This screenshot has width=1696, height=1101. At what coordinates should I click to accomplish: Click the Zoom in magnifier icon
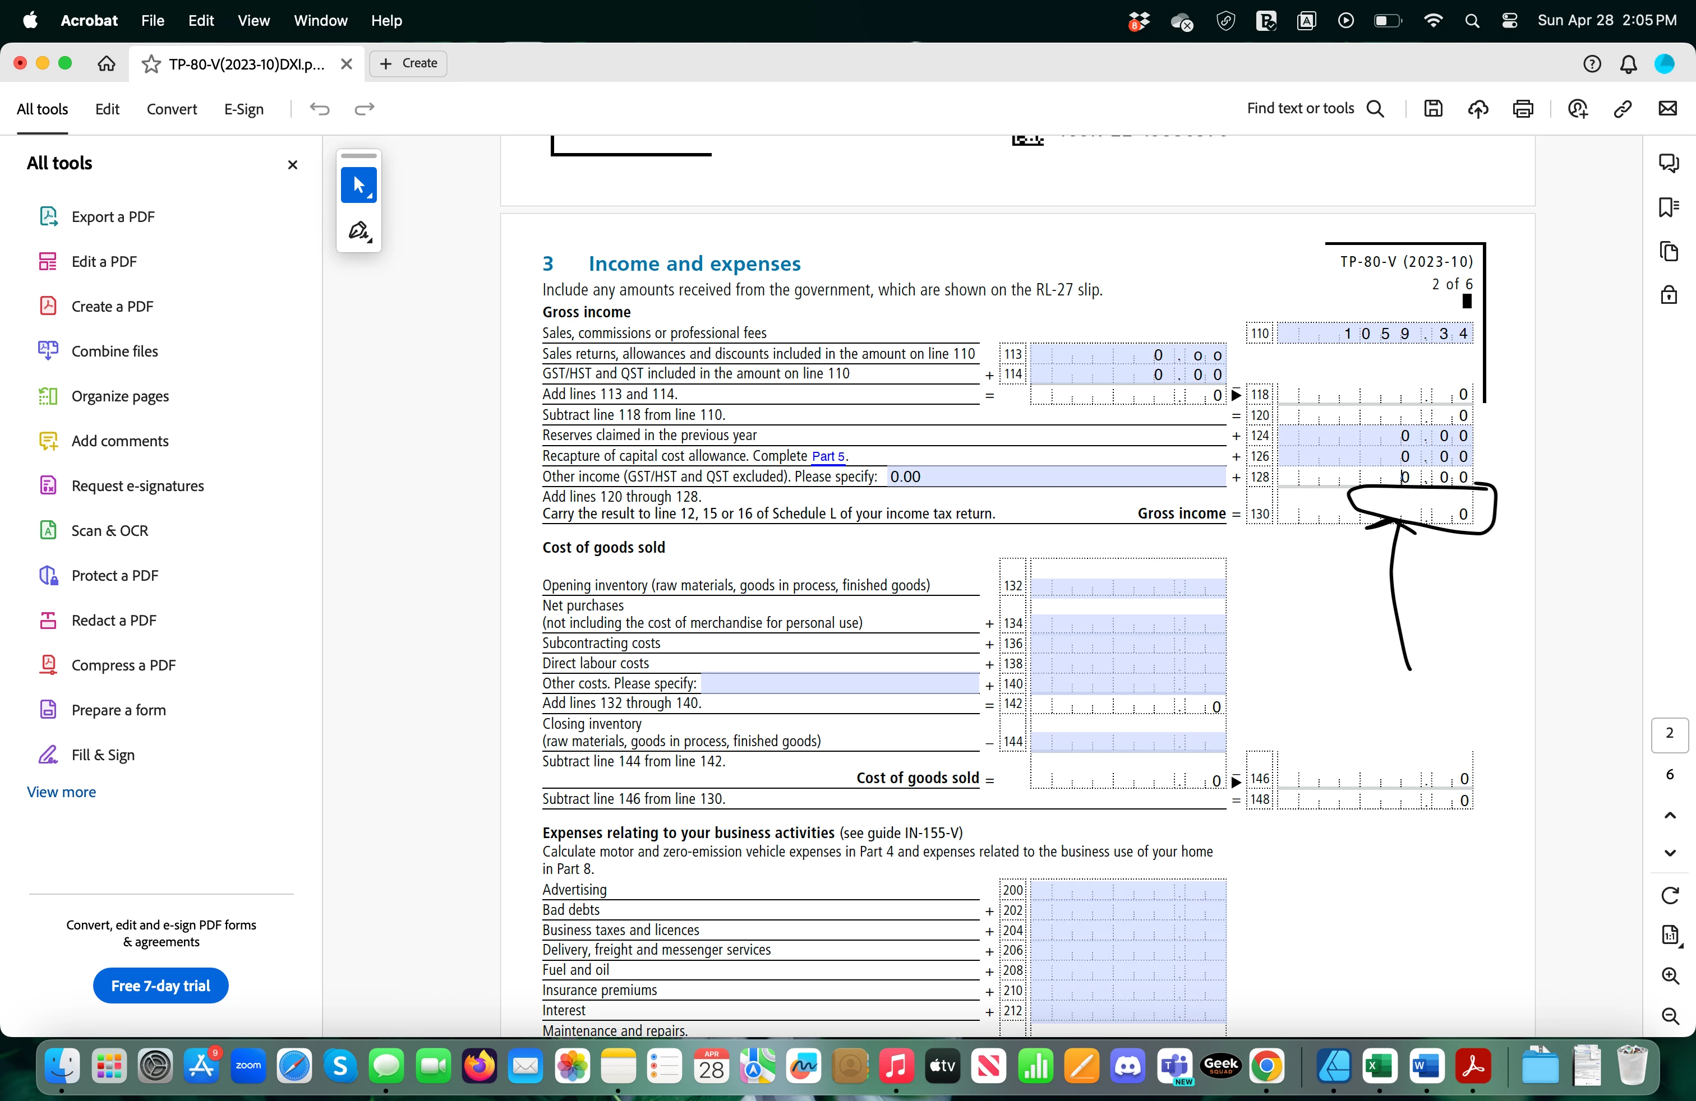(x=1670, y=975)
